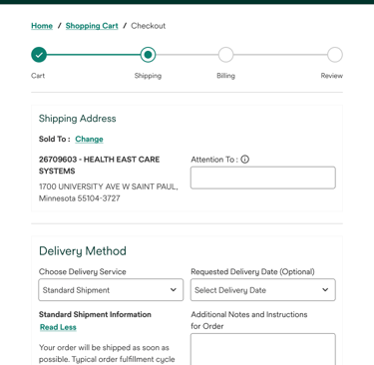Click account name 26709603 - HEALTH EAST CARE SYSTEMS

pos(99,165)
